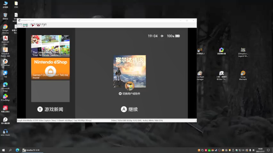Click the airplane mode icon
The image size is (273, 153).
click(162, 36)
